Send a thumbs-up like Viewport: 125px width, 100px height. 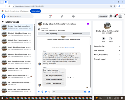(89, 92)
